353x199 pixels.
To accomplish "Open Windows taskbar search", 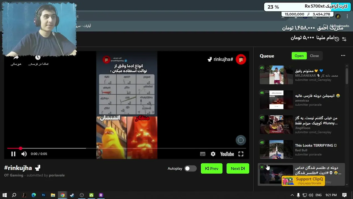I will click(x=14, y=195).
